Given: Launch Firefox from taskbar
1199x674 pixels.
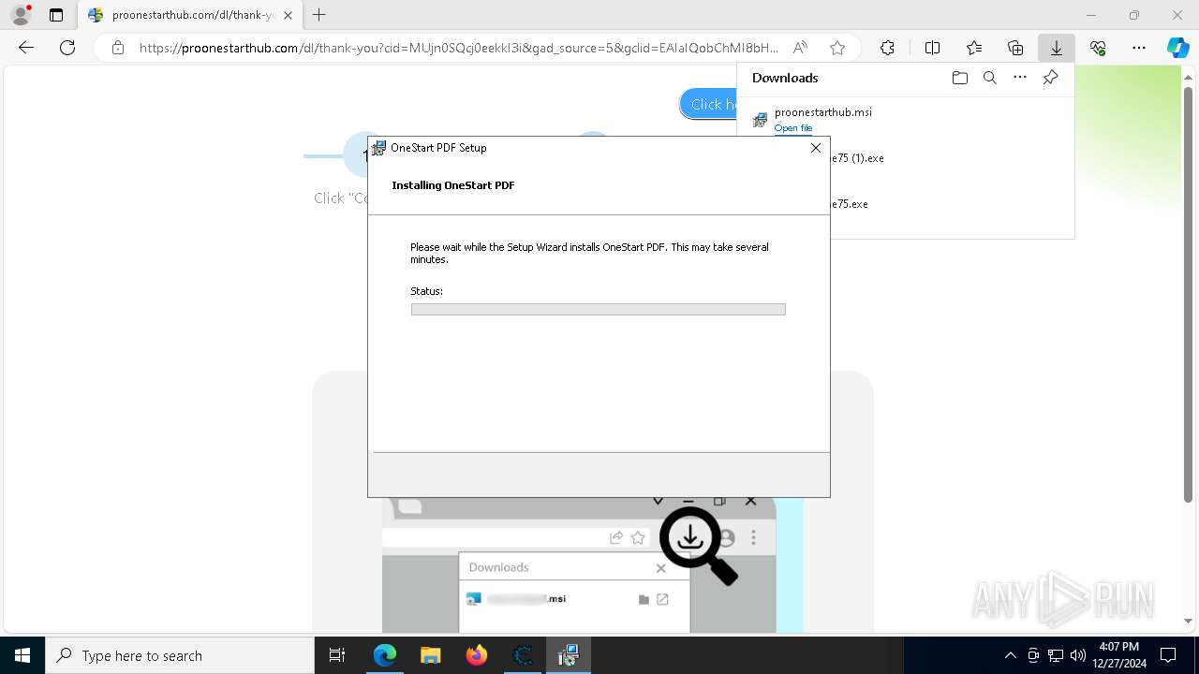Looking at the screenshot, I should pyautogui.click(x=477, y=655).
